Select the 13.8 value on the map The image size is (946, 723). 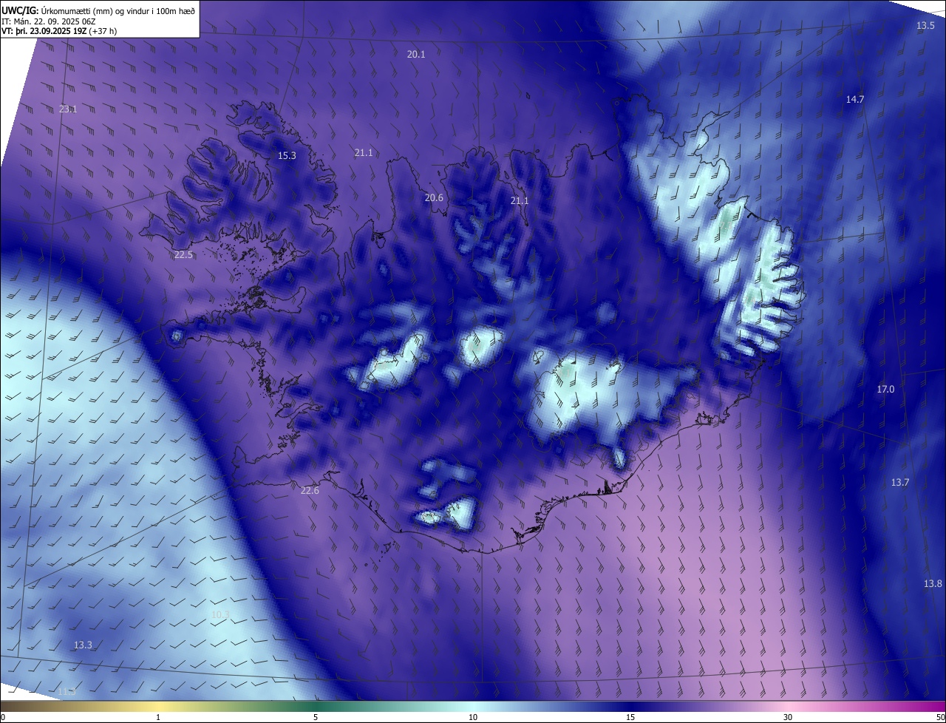[x=933, y=583]
